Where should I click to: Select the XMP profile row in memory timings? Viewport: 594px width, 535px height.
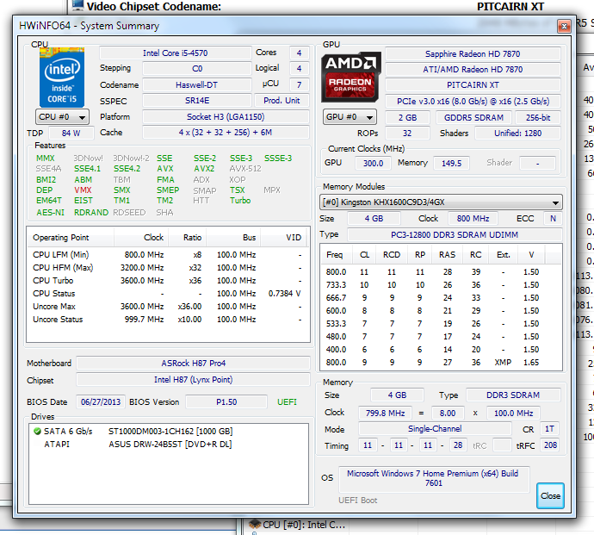[x=441, y=363]
